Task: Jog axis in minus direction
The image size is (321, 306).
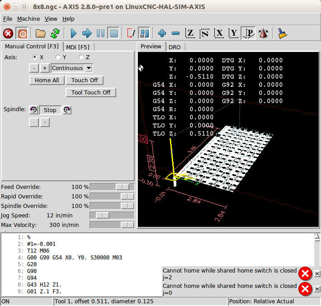Action: point(34,68)
